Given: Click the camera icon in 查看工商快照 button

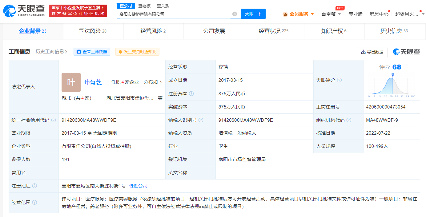Looking at the screenshot, I should (79, 52).
